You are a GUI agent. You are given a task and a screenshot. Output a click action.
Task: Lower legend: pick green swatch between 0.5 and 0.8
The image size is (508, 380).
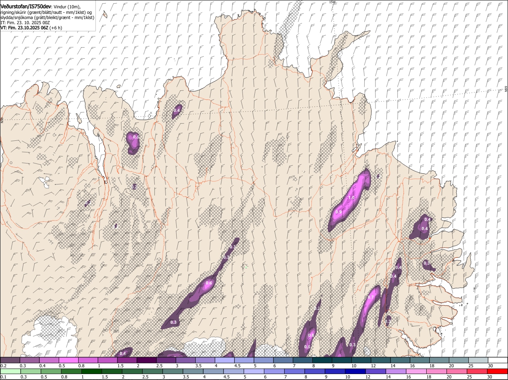tap(51, 372)
